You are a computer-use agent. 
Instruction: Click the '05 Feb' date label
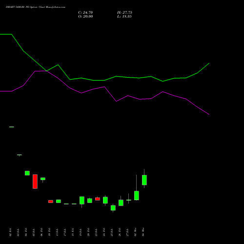pyautogui.click(x=34, y=232)
